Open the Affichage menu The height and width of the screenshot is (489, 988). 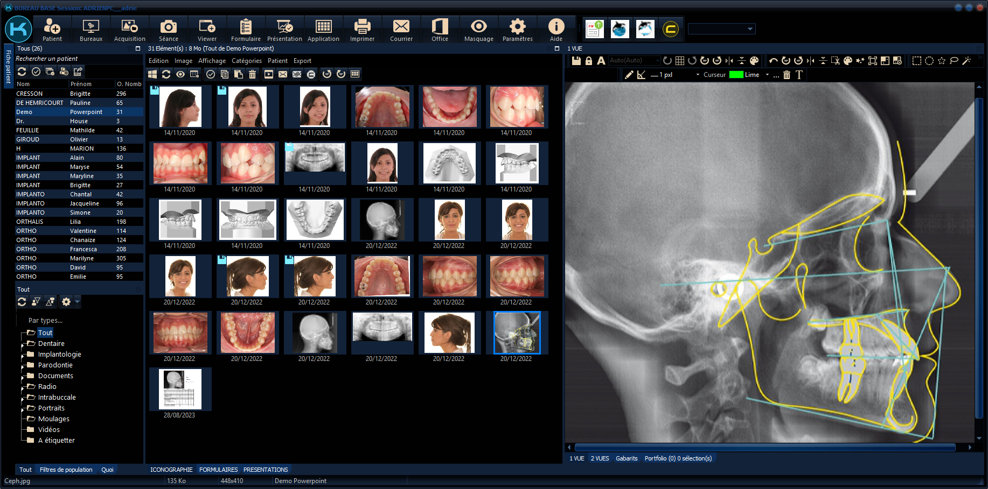click(212, 61)
